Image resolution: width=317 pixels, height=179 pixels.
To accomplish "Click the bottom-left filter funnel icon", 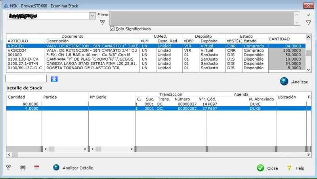I will 8,168.
